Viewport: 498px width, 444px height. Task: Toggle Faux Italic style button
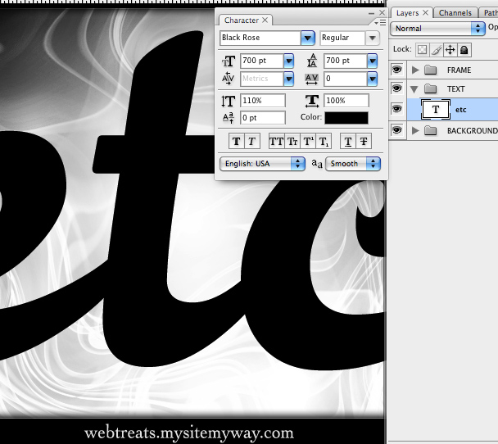tap(252, 142)
